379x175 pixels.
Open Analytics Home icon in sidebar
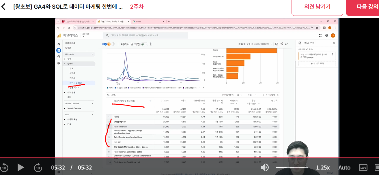[x=59, y=44]
